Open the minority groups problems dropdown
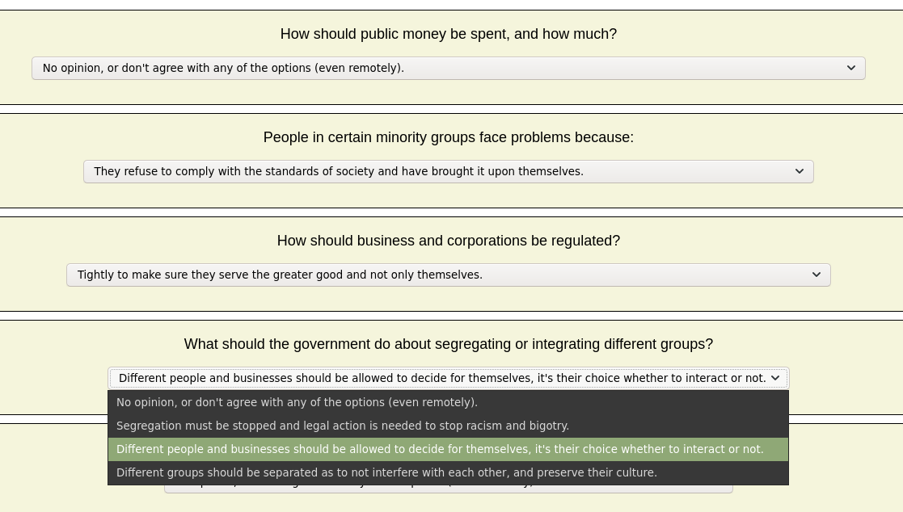Screen dimensions: 903x512 point(448,172)
